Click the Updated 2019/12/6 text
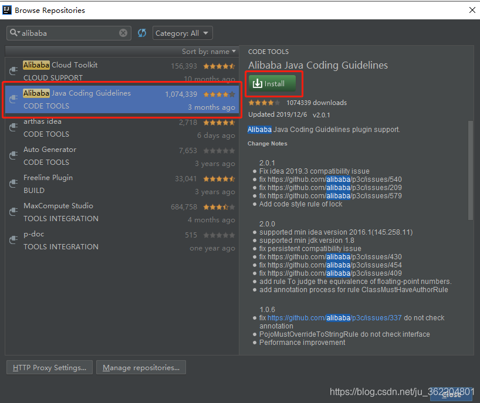Screen dimensions: 480x403 (278, 114)
